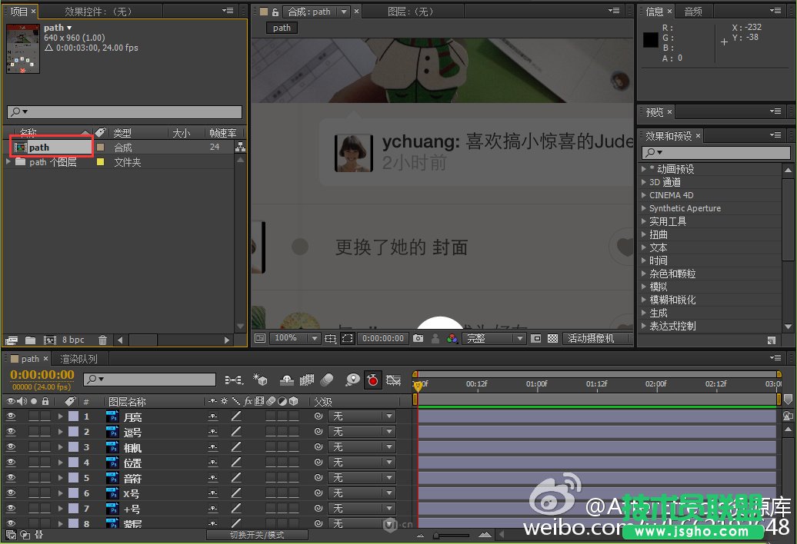Open the parent dropdown for the 音符 layer

pyautogui.click(x=362, y=478)
